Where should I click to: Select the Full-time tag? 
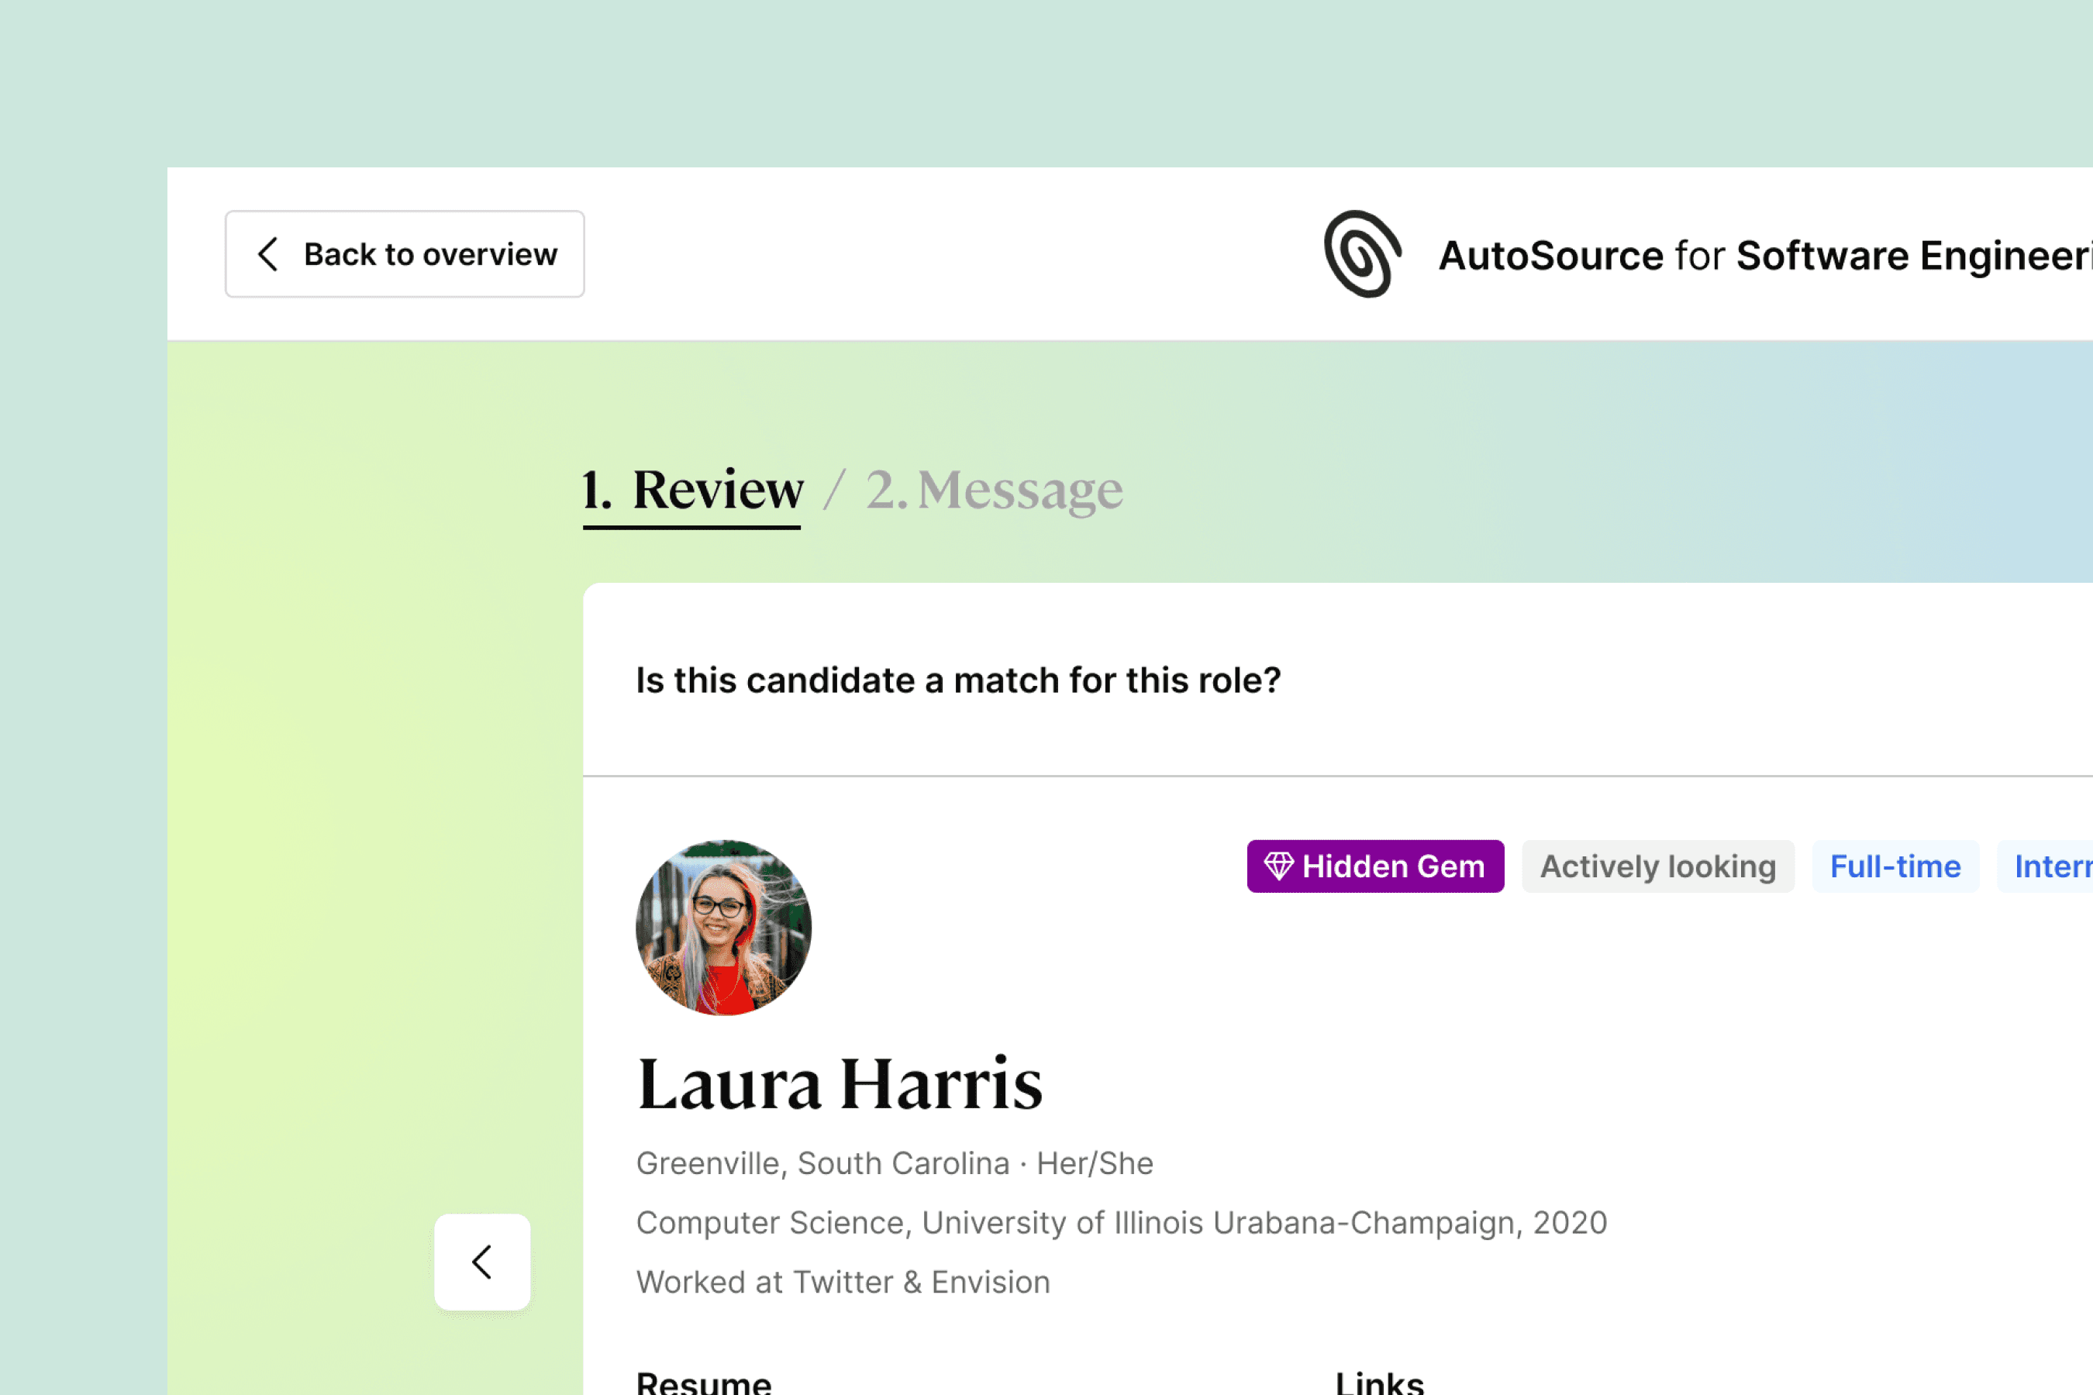(1895, 866)
